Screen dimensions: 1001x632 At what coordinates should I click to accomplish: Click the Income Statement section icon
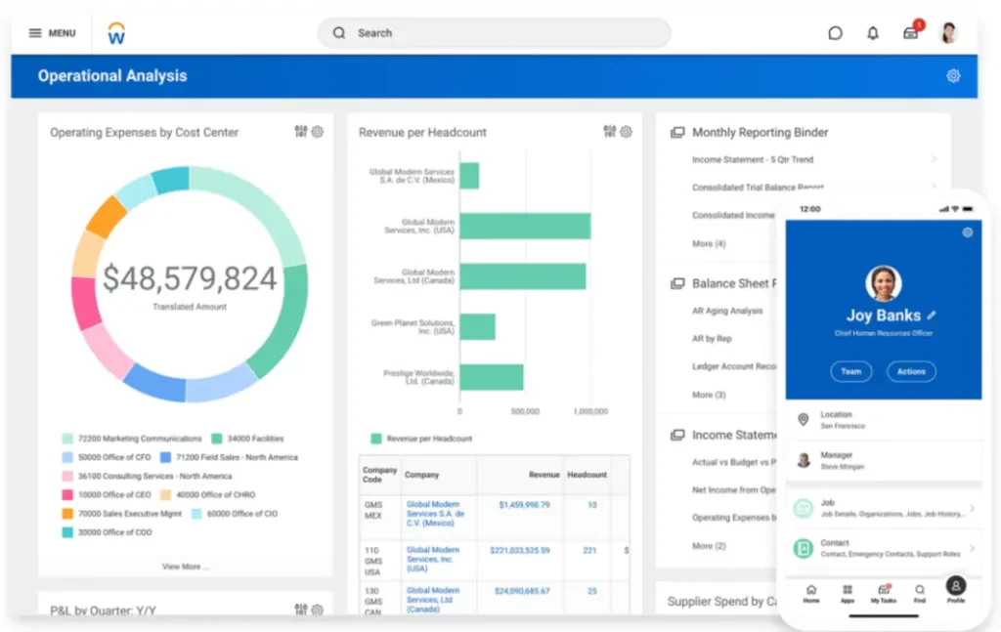(677, 435)
